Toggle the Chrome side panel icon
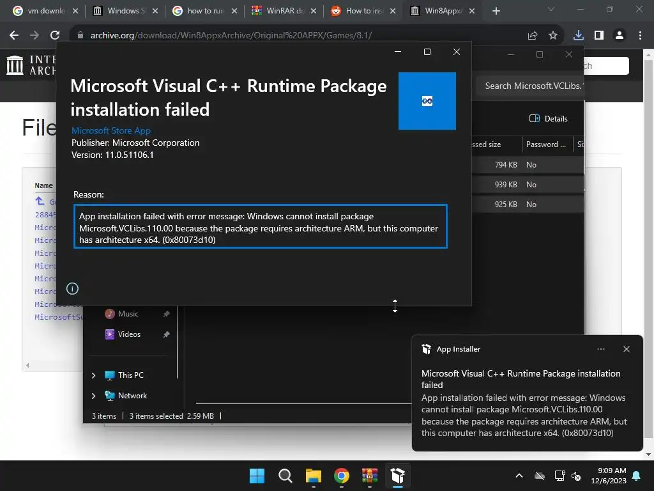 click(599, 36)
